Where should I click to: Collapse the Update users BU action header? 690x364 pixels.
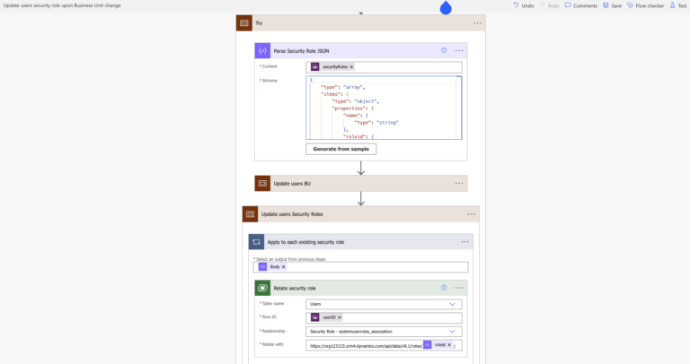point(359,183)
